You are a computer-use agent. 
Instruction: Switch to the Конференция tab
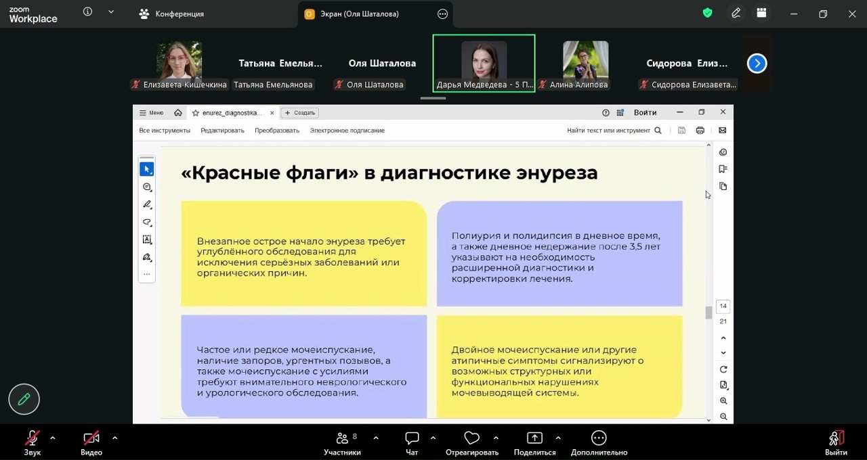point(172,14)
